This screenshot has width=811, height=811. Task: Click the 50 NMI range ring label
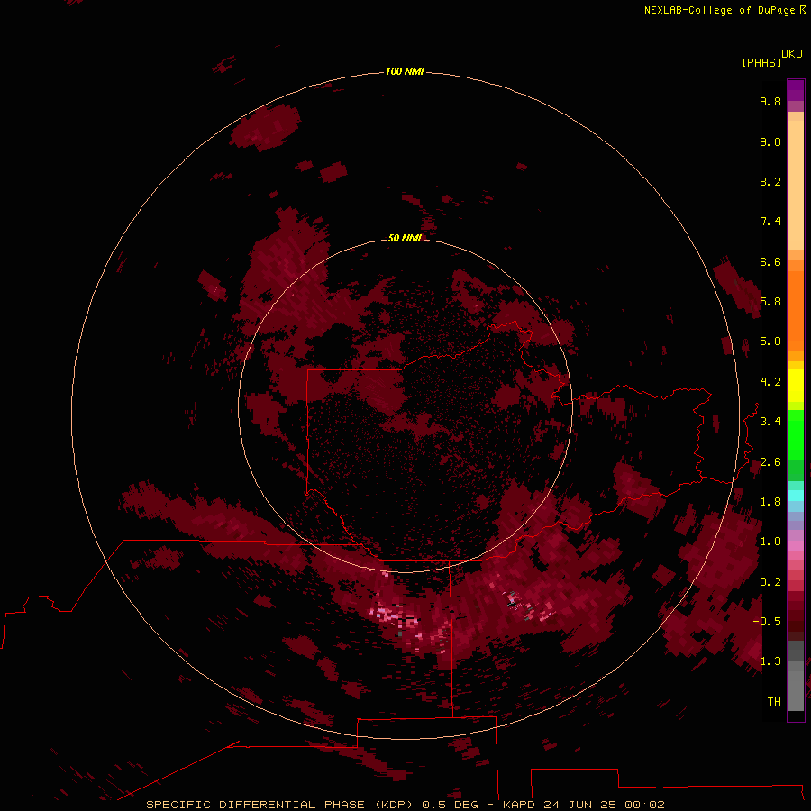pyautogui.click(x=405, y=238)
